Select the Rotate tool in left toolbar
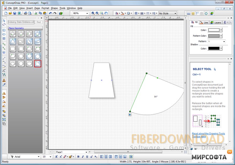This screenshot has height=165, width=235. (4, 24)
